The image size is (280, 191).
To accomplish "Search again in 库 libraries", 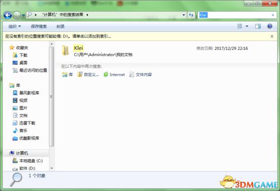I will pos(67,75).
